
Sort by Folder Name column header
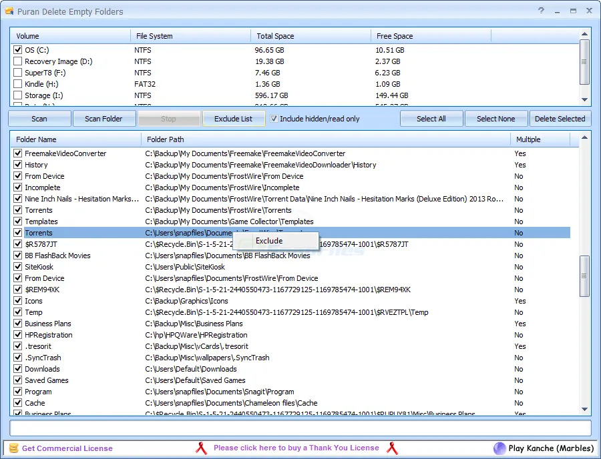[75, 139]
